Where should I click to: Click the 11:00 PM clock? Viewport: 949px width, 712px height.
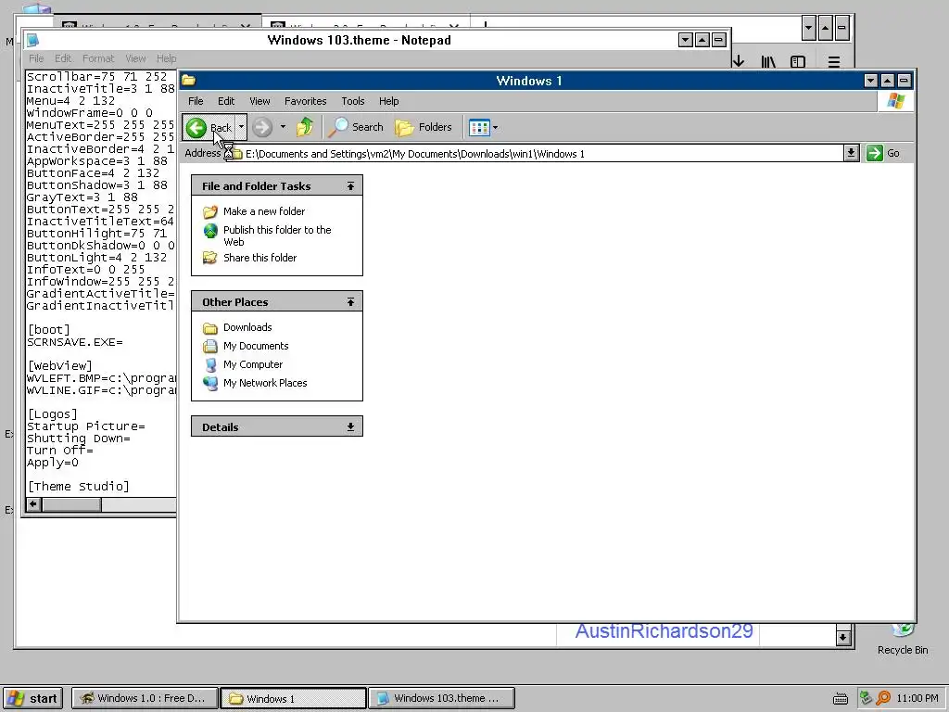tap(917, 698)
